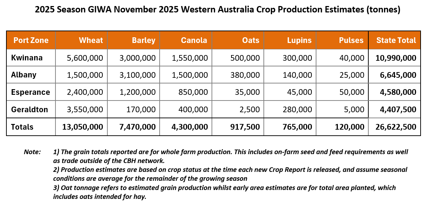Click the Barley column header

[144, 40]
